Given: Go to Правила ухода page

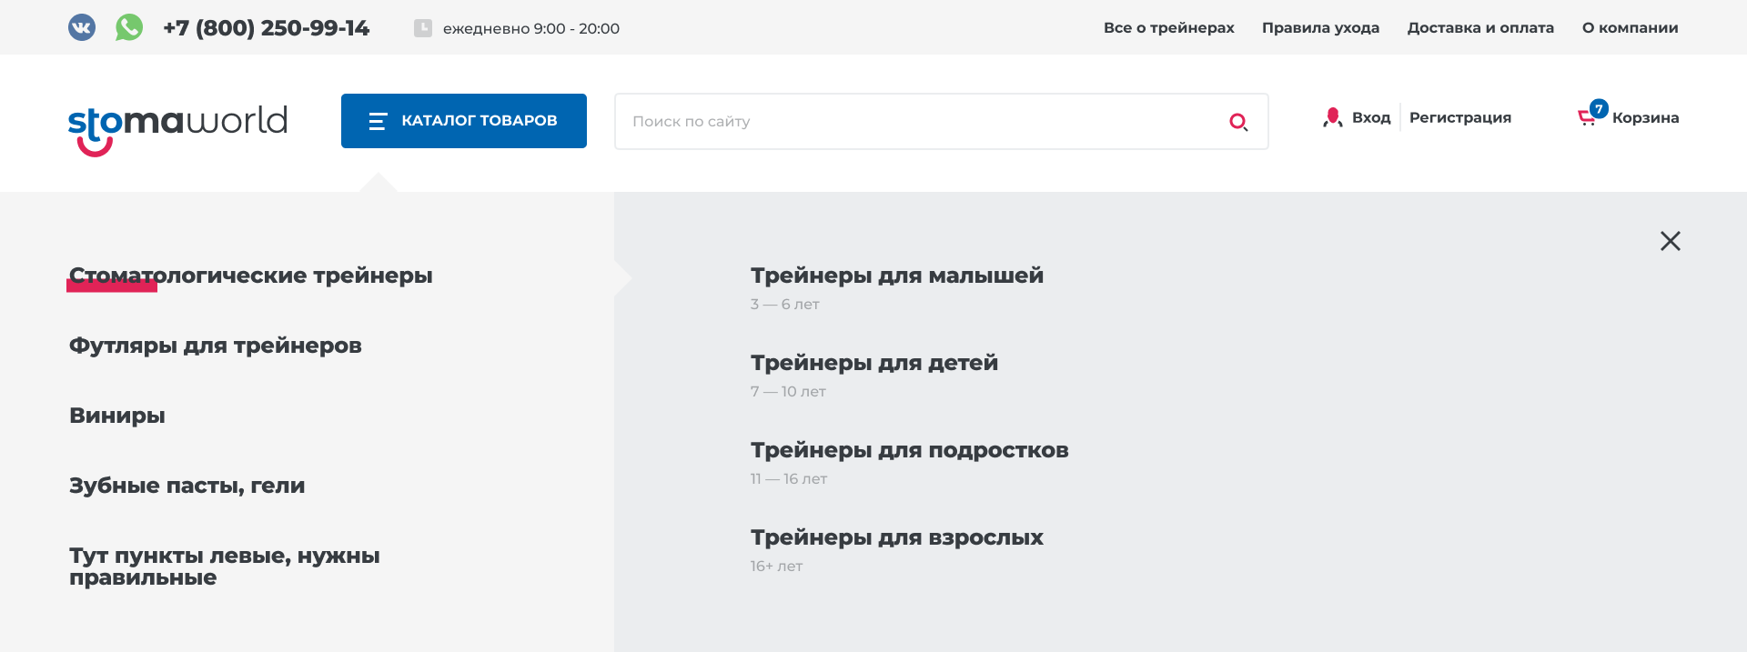Looking at the screenshot, I should coord(1320,28).
